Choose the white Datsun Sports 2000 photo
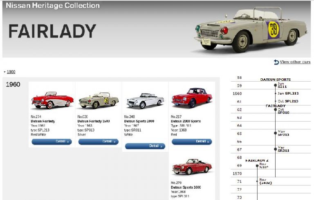314x200 pixels. (x=145, y=100)
